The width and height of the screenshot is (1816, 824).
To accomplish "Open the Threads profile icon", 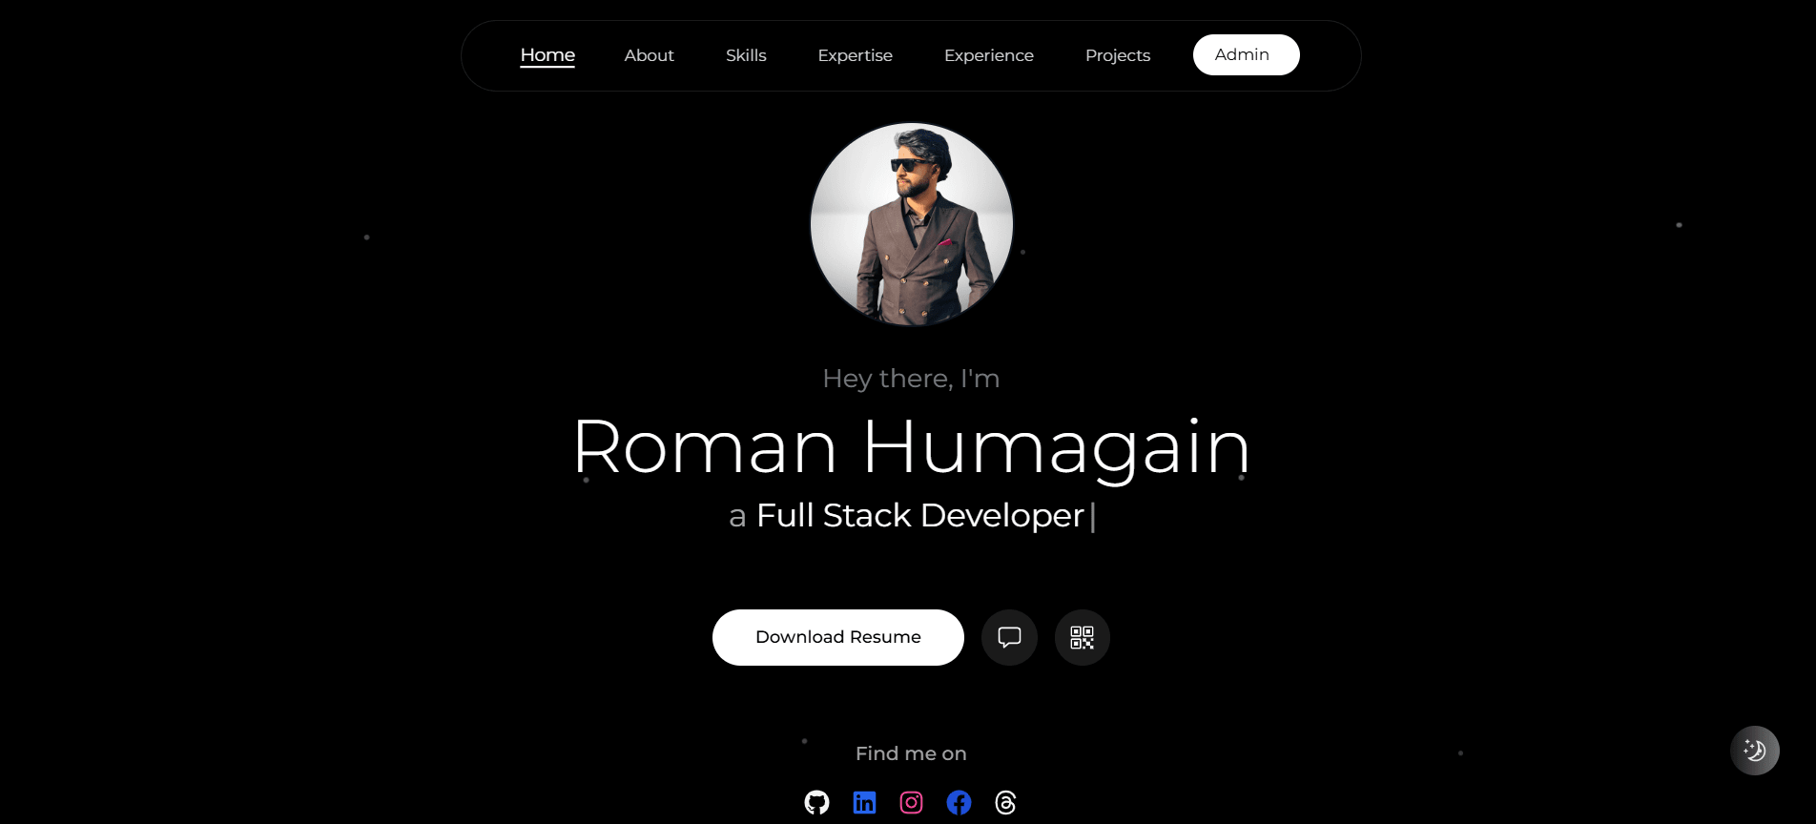I will point(1005,803).
